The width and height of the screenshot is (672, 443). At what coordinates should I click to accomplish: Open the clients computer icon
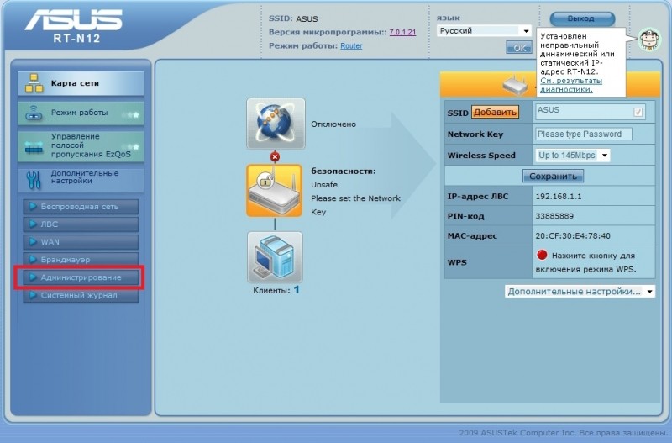click(x=275, y=257)
